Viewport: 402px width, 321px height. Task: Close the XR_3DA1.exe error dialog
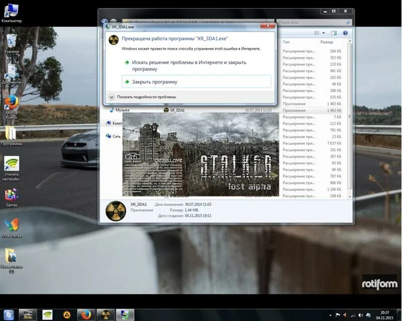[x=268, y=26]
